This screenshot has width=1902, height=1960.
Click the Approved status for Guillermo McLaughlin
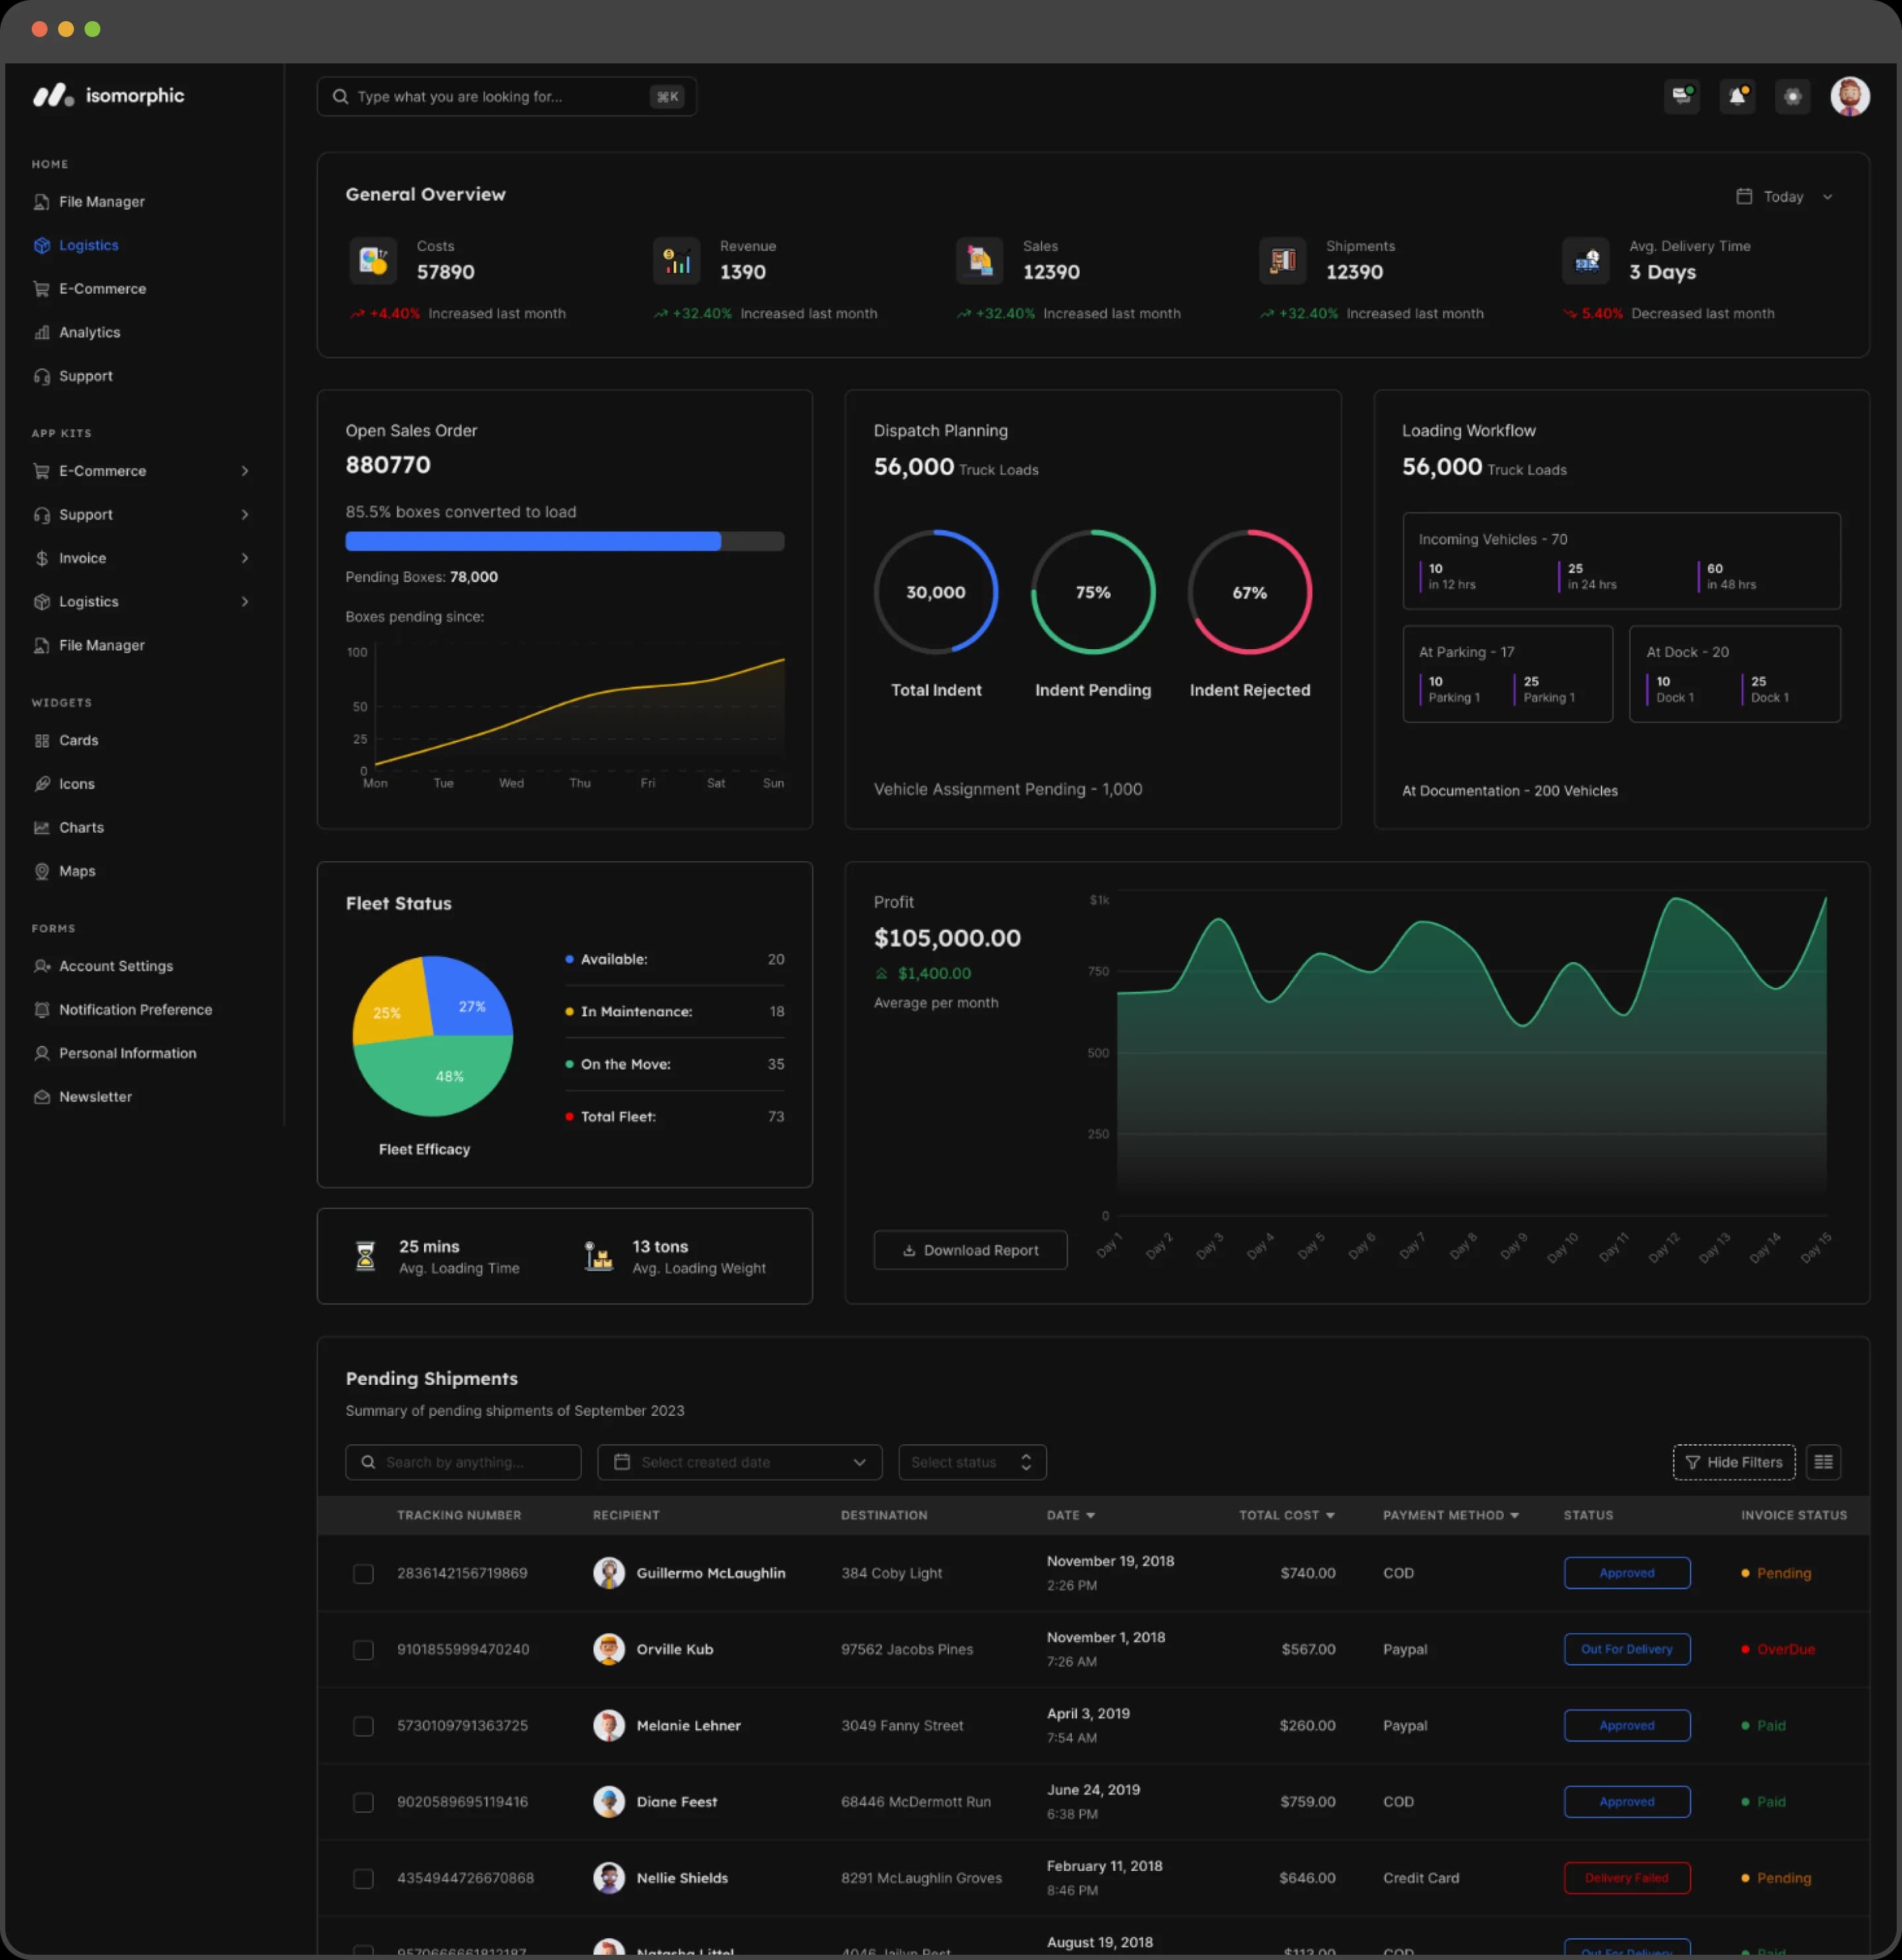1626,1572
